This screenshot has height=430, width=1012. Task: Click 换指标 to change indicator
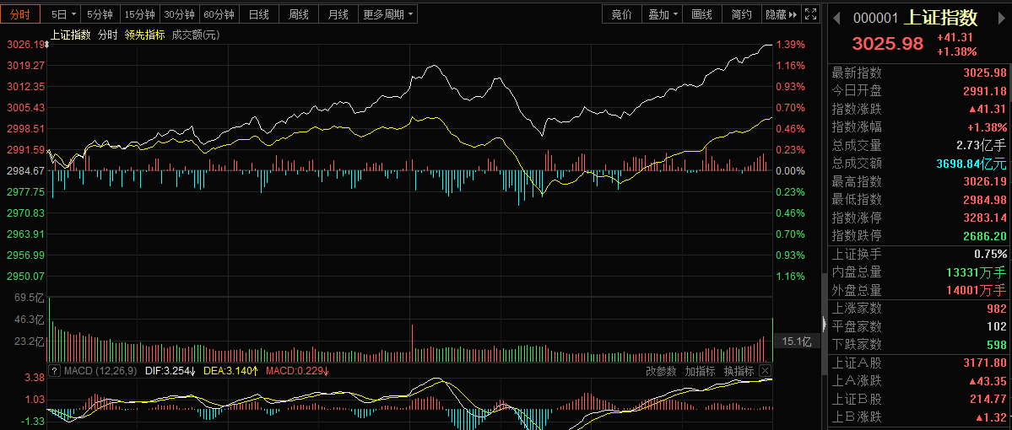coord(739,371)
